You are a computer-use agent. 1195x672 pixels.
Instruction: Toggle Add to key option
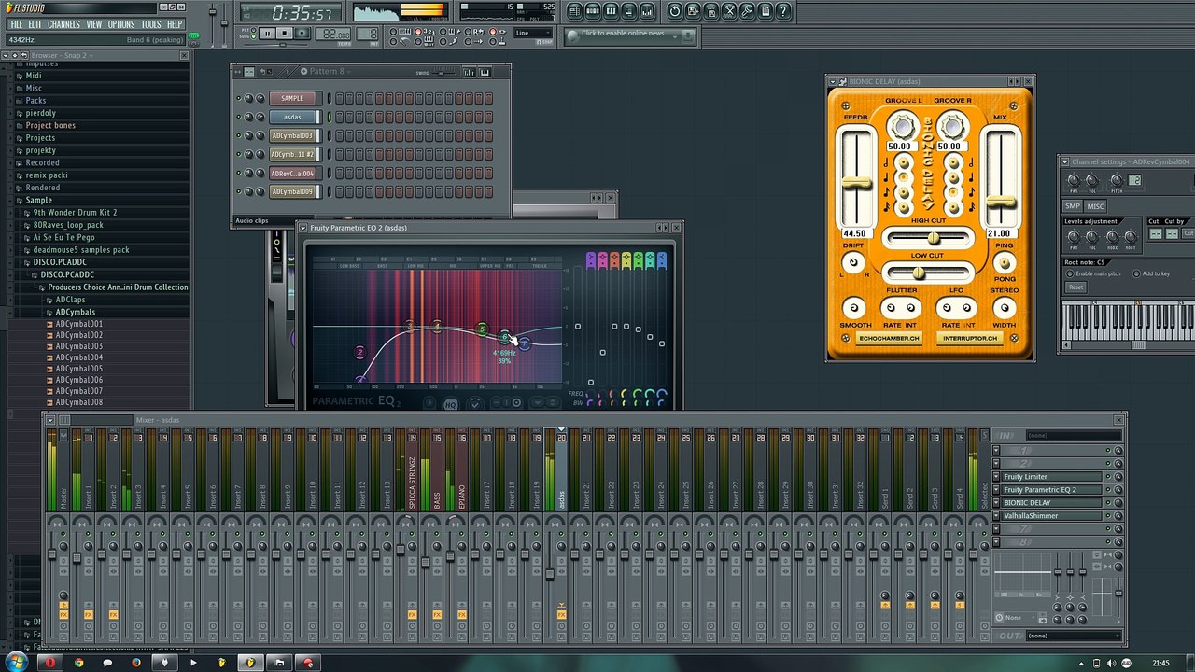click(x=1136, y=273)
